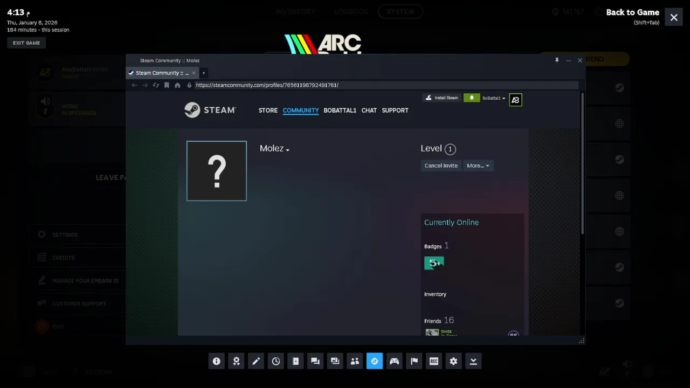Open overlay Settings gear icon

coord(453,361)
